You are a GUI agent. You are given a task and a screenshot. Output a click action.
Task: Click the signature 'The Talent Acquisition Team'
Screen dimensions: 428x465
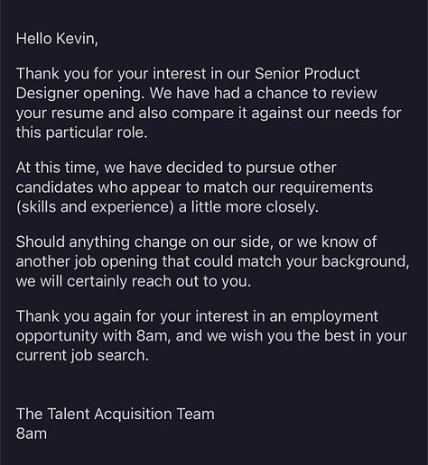click(116, 415)
